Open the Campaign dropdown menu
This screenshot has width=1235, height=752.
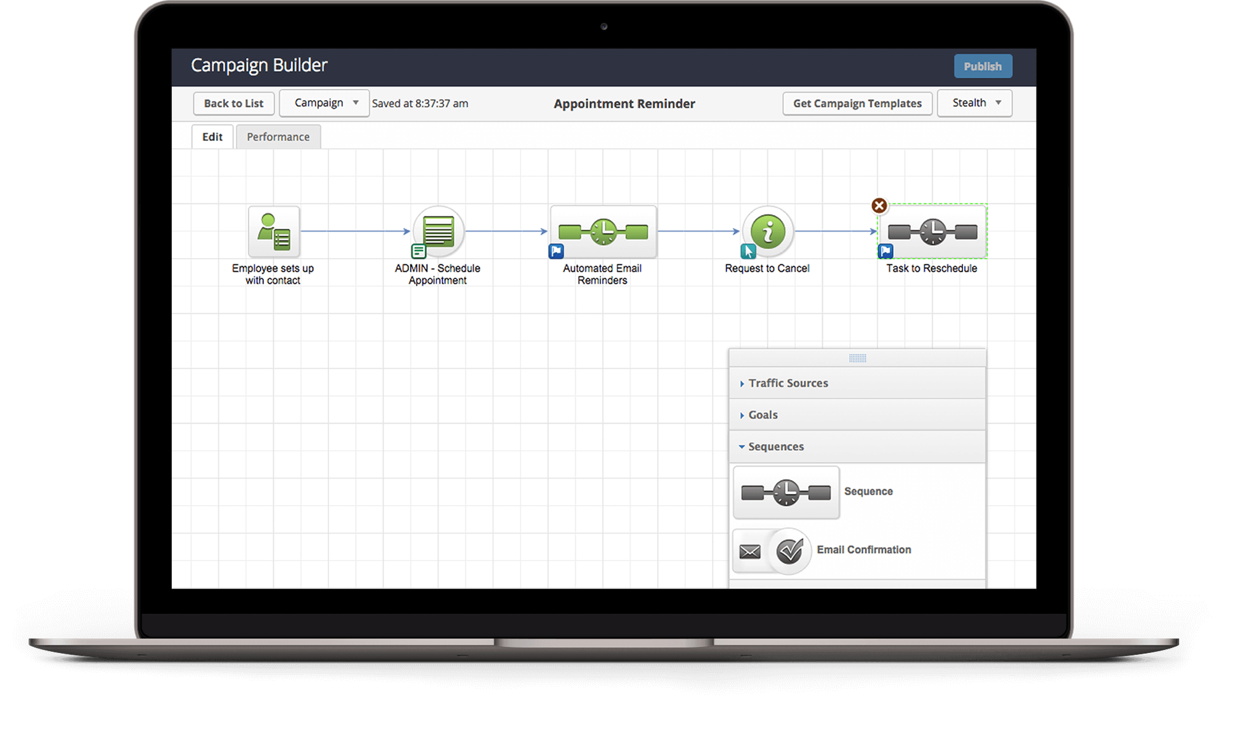pyautogui.click(x=325, y=103)
